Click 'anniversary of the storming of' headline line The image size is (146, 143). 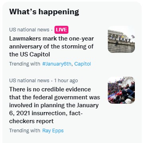pyautogui.click(x=51, y=46)
